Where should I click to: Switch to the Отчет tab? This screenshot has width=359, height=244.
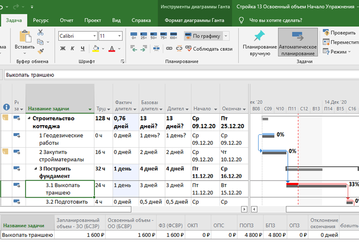point(67,20)
